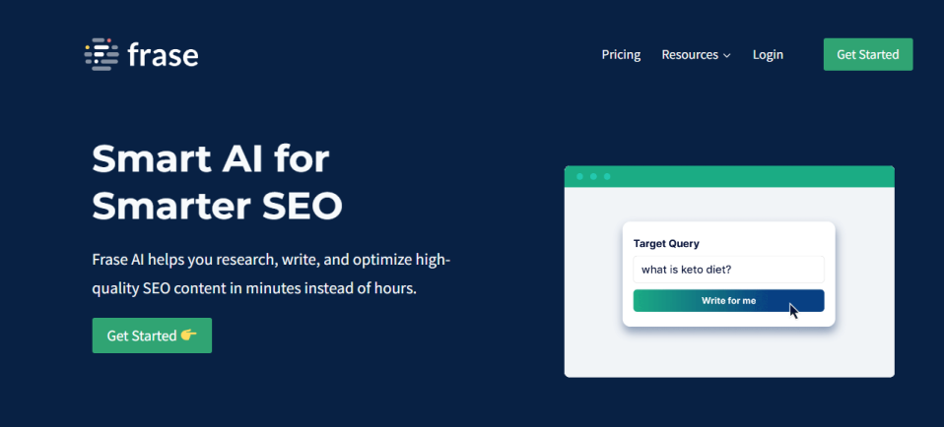Click Get Started in the header
944x427 pixels.
click(867, 55)
